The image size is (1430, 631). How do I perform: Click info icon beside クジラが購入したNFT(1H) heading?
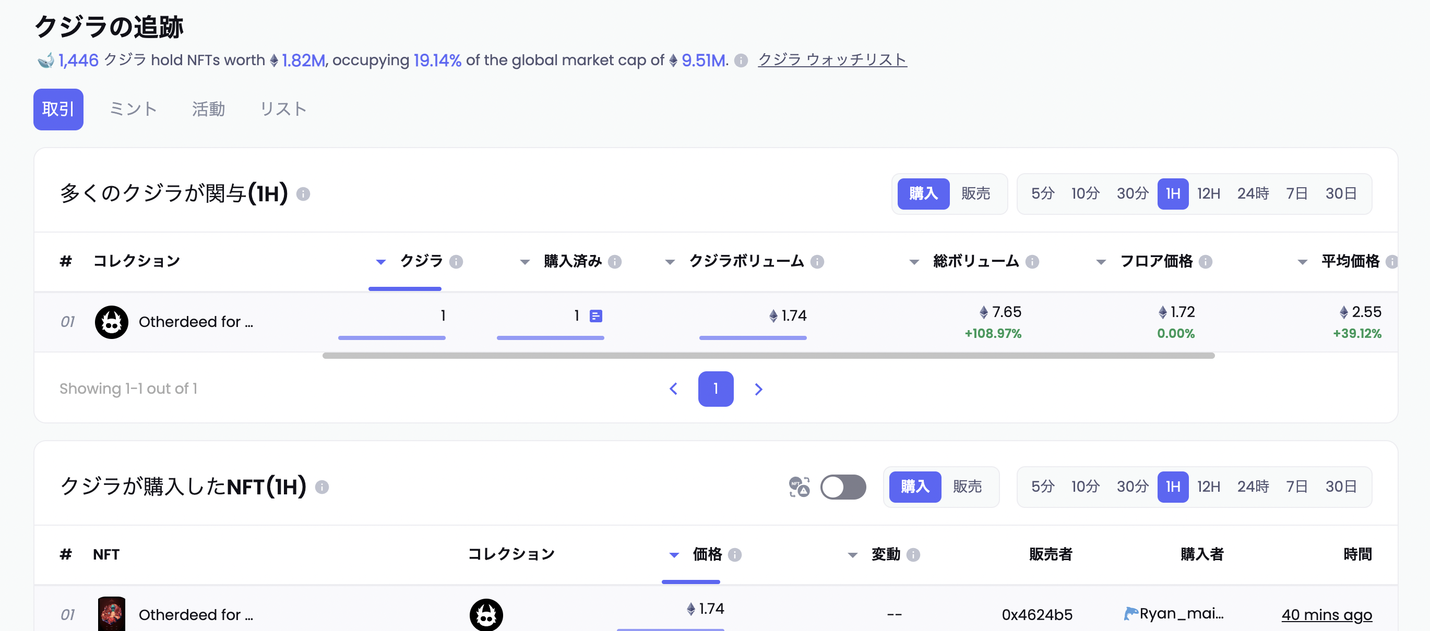(x=322, y=487)
